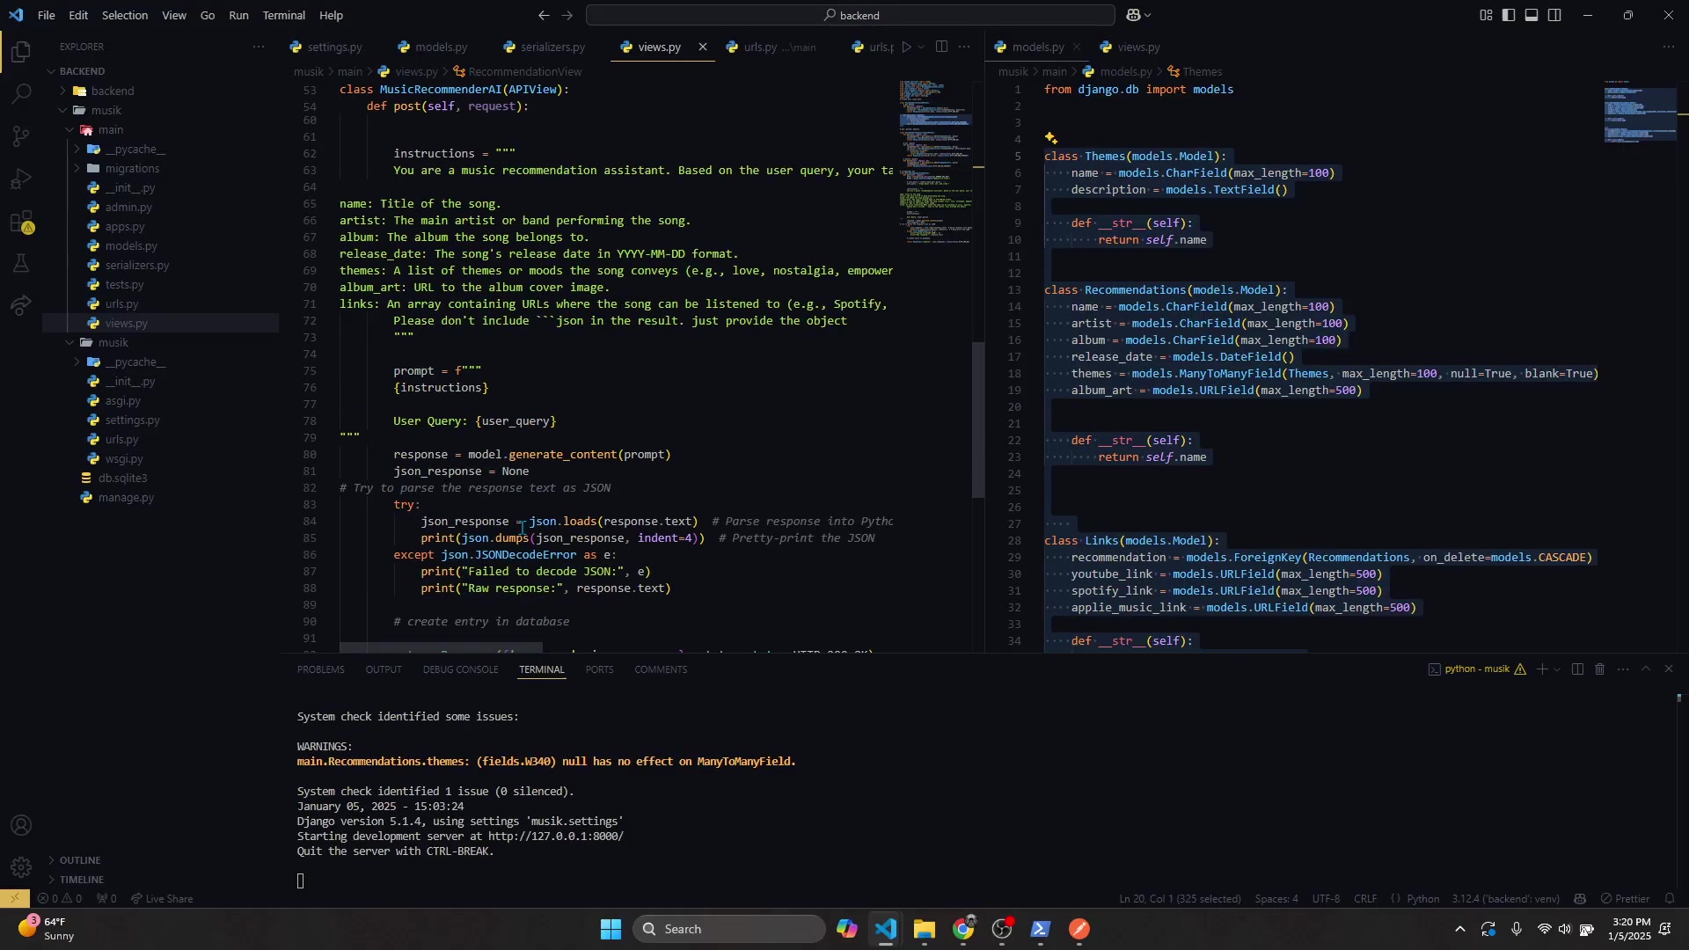1689x950 pixels.
Task: Open the Testing flask view
Action: (x=21, y=264)
